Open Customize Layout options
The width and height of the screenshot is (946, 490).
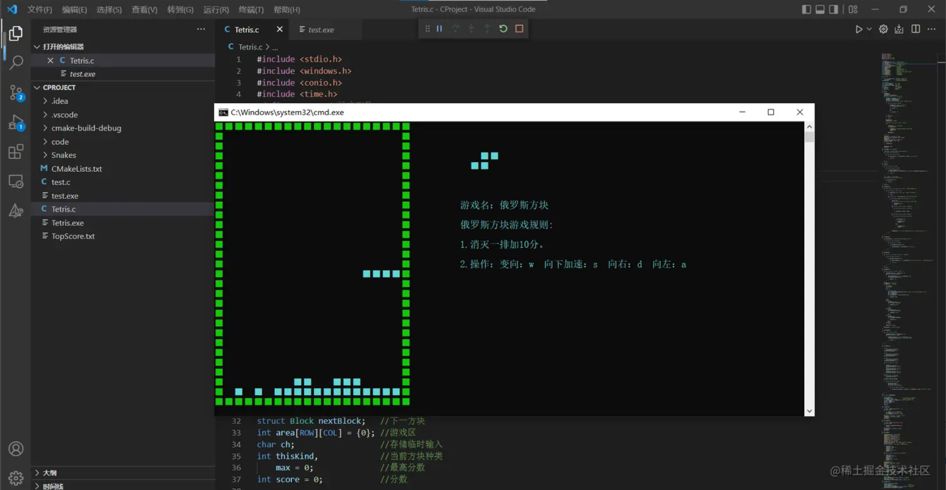[853, 9]
